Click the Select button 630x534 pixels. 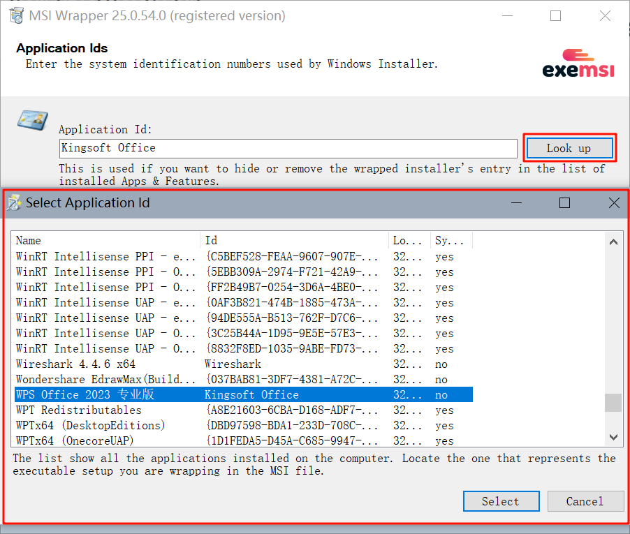501,501
